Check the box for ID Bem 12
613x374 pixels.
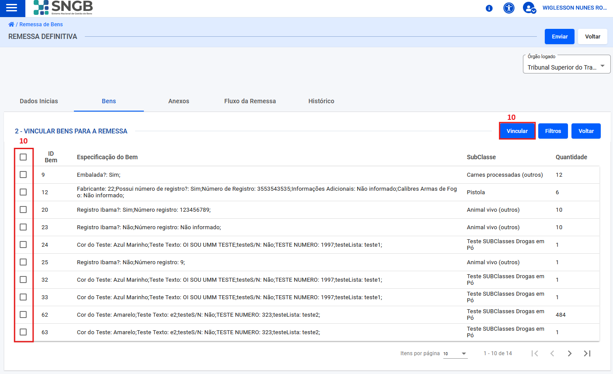click(23, 192)
